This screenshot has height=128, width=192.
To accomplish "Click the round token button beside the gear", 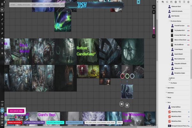I will pos(127,105).
